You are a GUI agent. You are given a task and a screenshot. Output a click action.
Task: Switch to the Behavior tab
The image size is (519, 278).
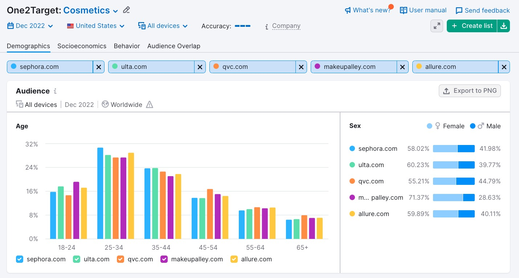pos(127,46)
